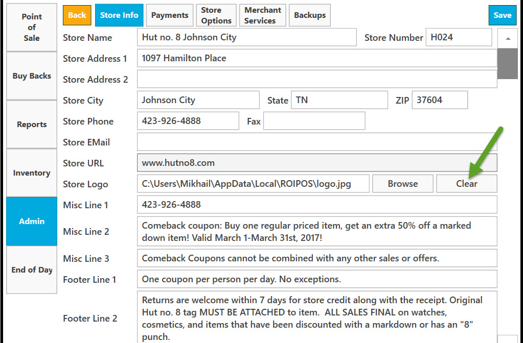Click the Store URL label
This screenshot has width=523, height=343.
83,163
